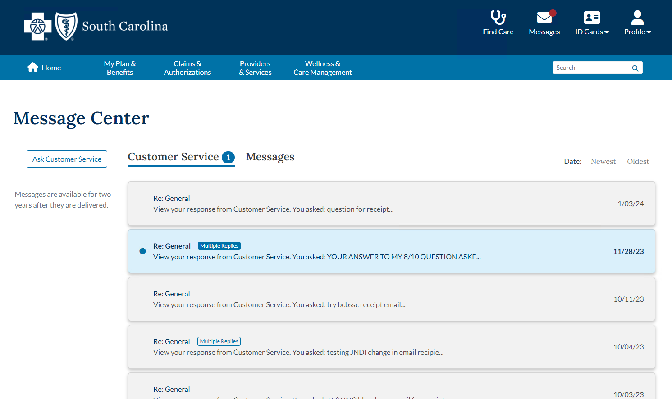Viewport: 672px width, 399px height.
Task: Open the Messages envelope icon
Action: pos(544,18)
